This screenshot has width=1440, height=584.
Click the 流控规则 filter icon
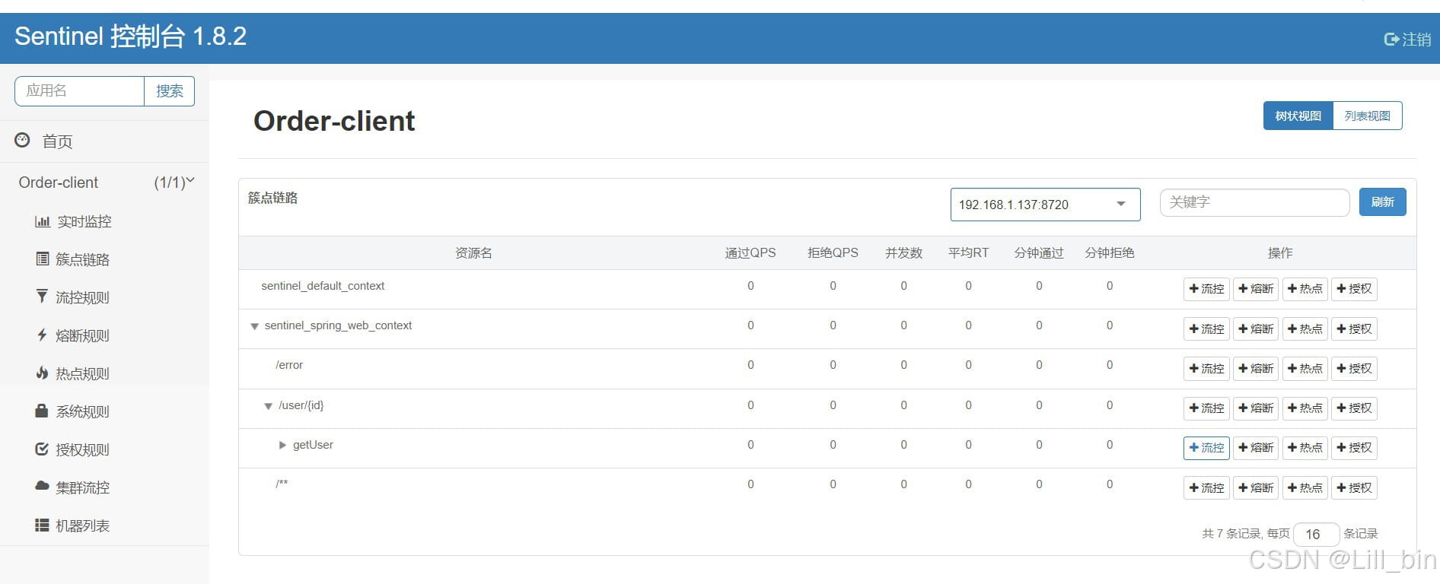pos(42,296)
